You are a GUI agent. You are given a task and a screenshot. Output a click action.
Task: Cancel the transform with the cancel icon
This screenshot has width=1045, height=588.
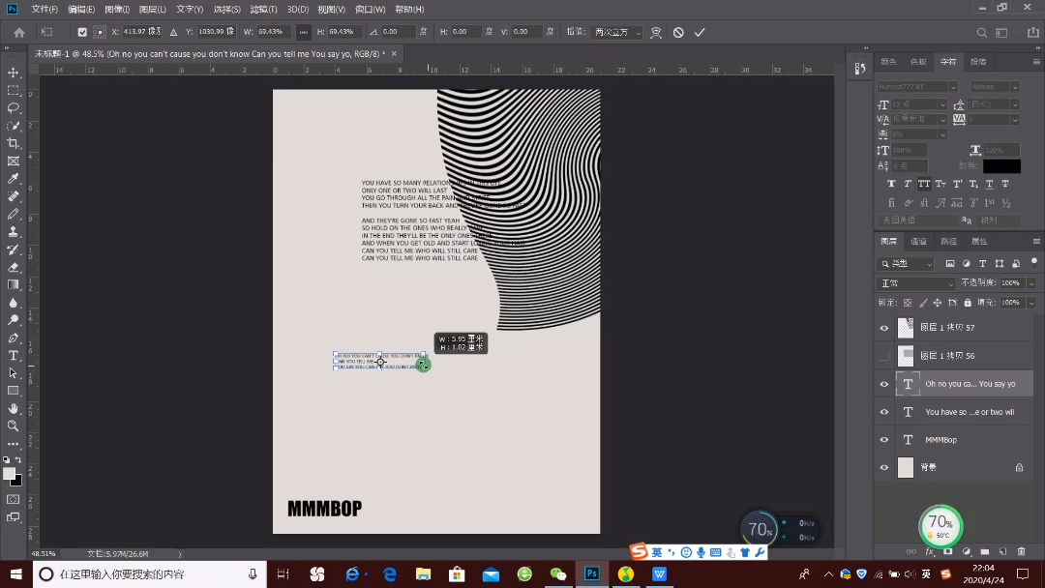pos(678,32)
